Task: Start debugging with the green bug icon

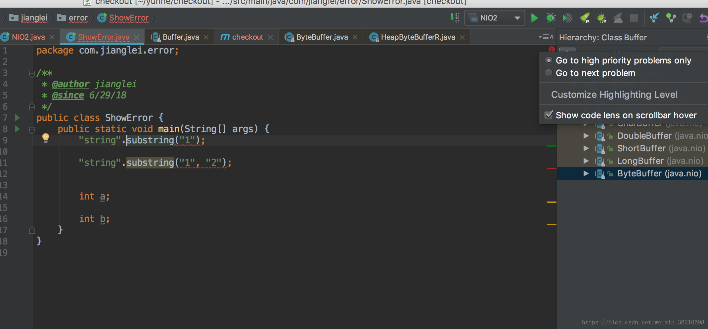Action: [x=551, y=18]
